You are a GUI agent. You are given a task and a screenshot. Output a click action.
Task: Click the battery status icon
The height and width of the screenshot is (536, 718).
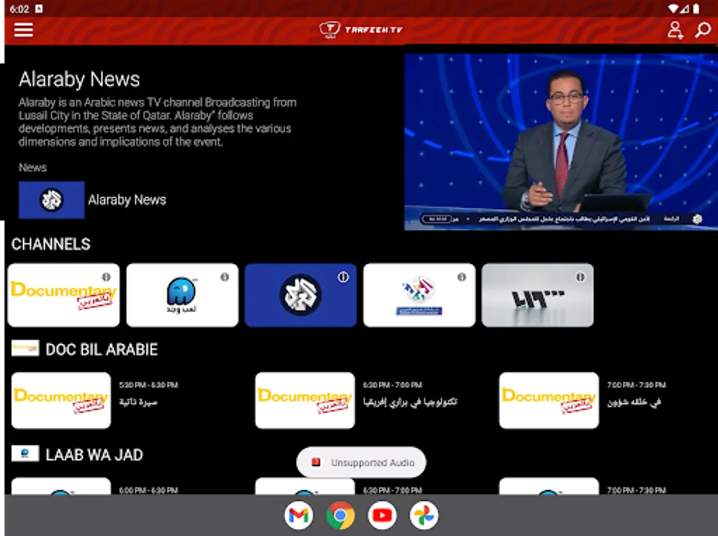(x=696, y=9)
